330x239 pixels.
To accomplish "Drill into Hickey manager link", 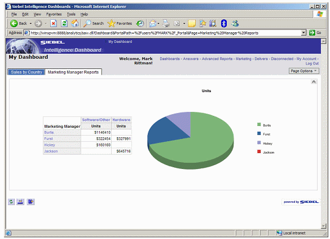I will tap(50, 145).
